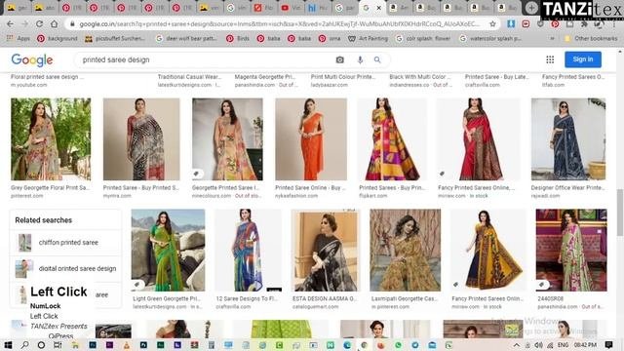Image resolution: width=624 pixels, height=351 pixels.
Task: Click 'Magenta Georgette' result caption
Action: pyautogui.click(x=264, y=77)
